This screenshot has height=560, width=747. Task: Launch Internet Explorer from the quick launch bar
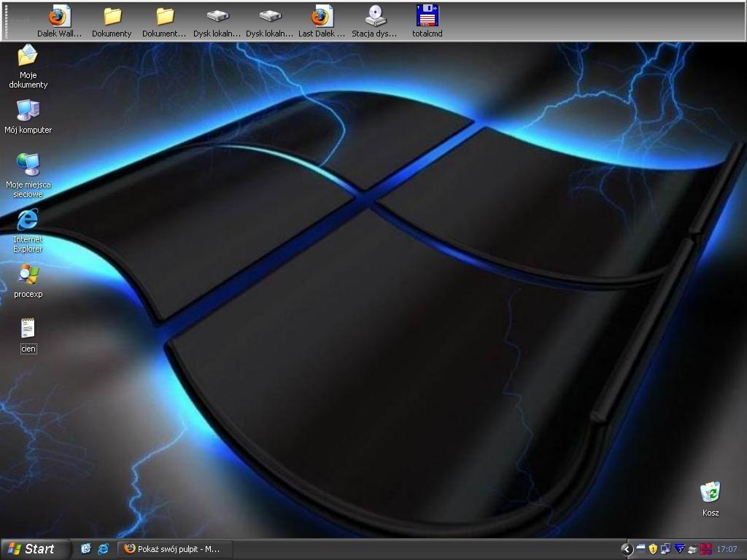[x=103, y=549]
